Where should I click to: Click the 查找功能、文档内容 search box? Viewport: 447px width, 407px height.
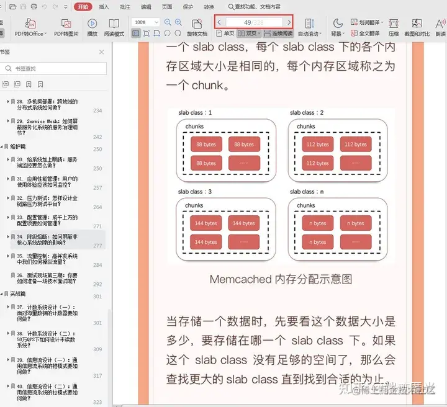[255, 7]
